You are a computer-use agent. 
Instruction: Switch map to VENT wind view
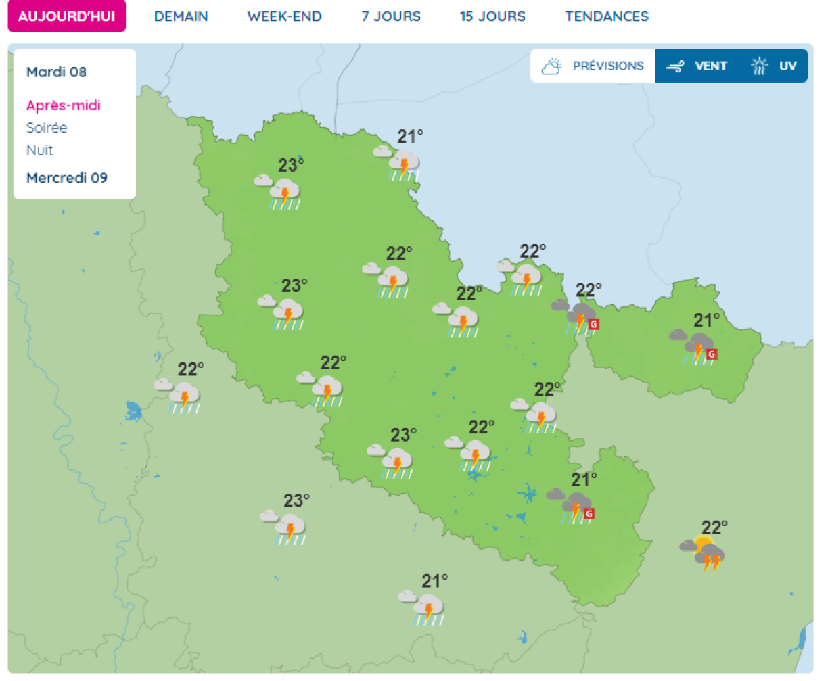coord(697,66)
